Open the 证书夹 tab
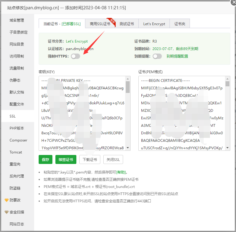 (180, 24)
